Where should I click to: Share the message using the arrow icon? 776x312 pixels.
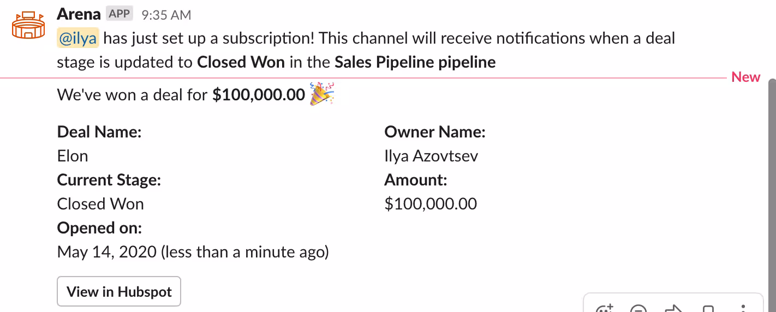coord(673,309)
